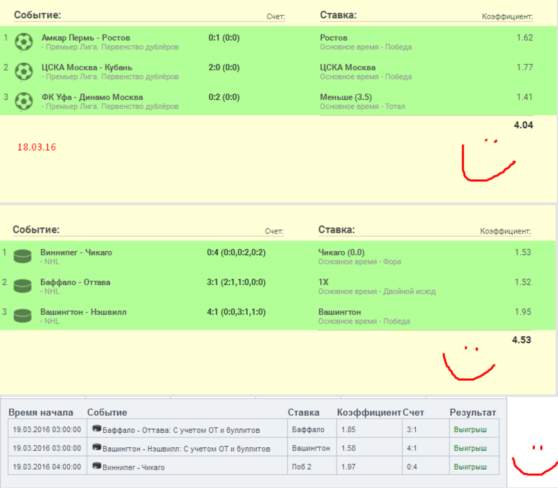Click 'Выигрыш' in the 'Поб 2' row
The image size is (558, 488).
pyautogui.click(x=470, y=467)
